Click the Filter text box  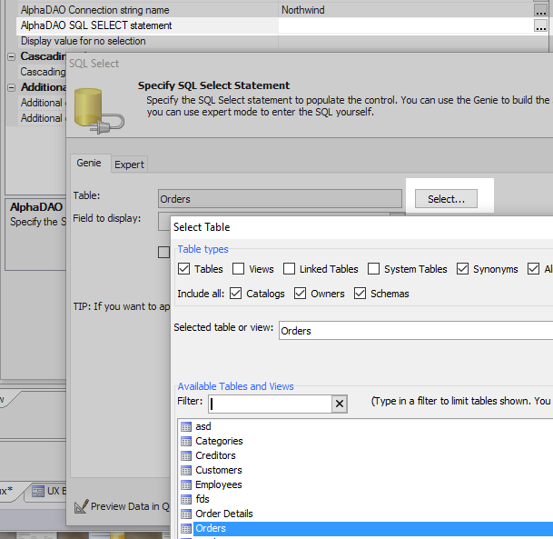click(x=271, y=404)
